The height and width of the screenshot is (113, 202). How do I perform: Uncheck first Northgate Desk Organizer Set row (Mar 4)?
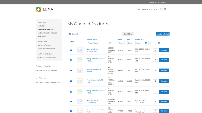coord(71,50)
